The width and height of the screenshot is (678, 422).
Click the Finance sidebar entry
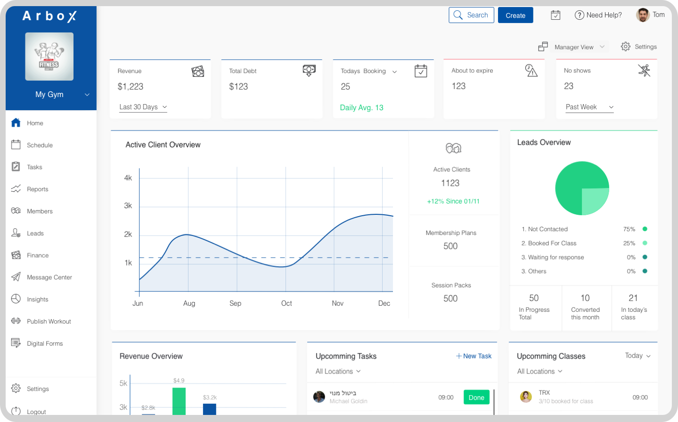tap(38, 255)
